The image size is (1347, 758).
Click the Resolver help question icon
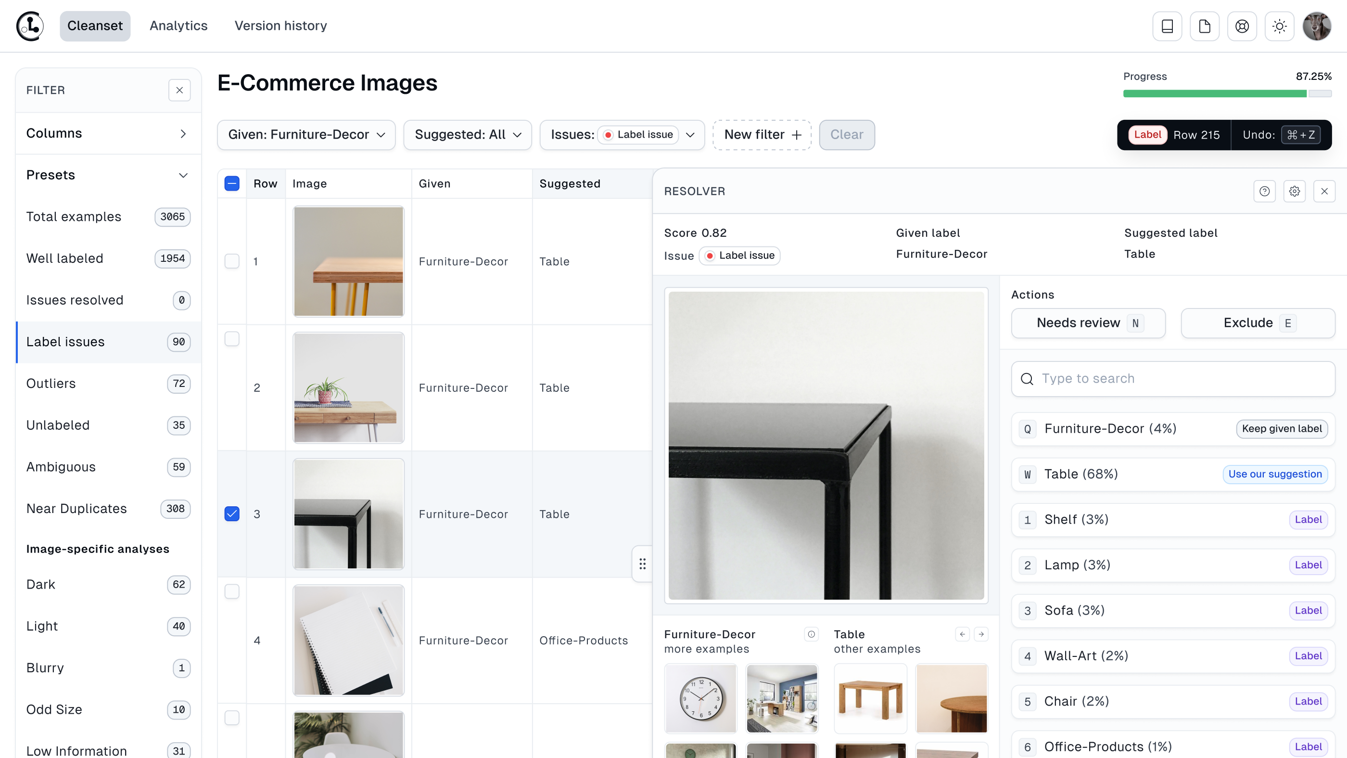[1264, 192]
